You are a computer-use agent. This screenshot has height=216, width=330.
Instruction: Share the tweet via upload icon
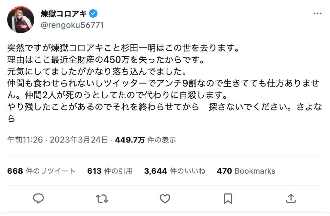(291, 199)
